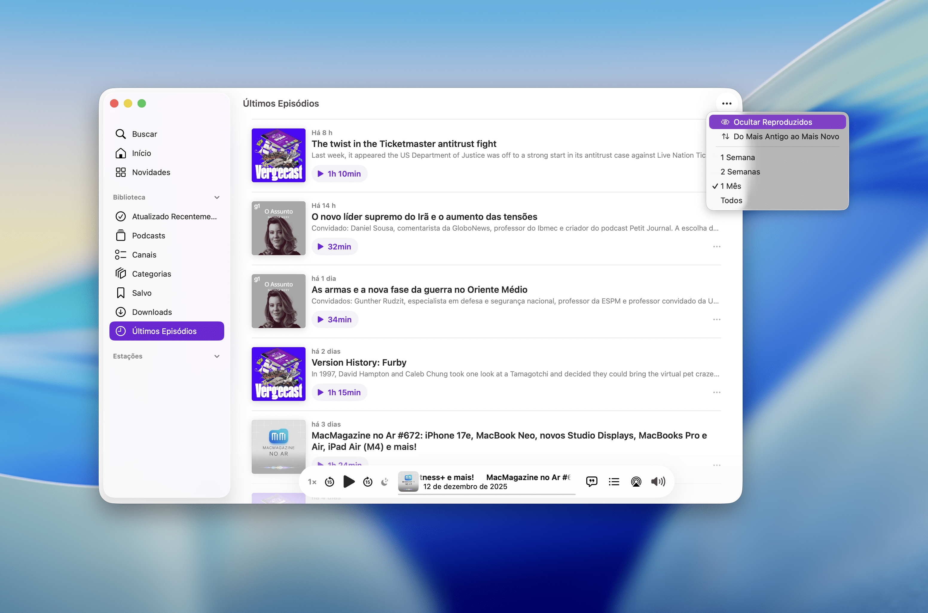Open Downloads in the sidebar
Viewport: 928px width, 613px height.
[x=152, y=312]
